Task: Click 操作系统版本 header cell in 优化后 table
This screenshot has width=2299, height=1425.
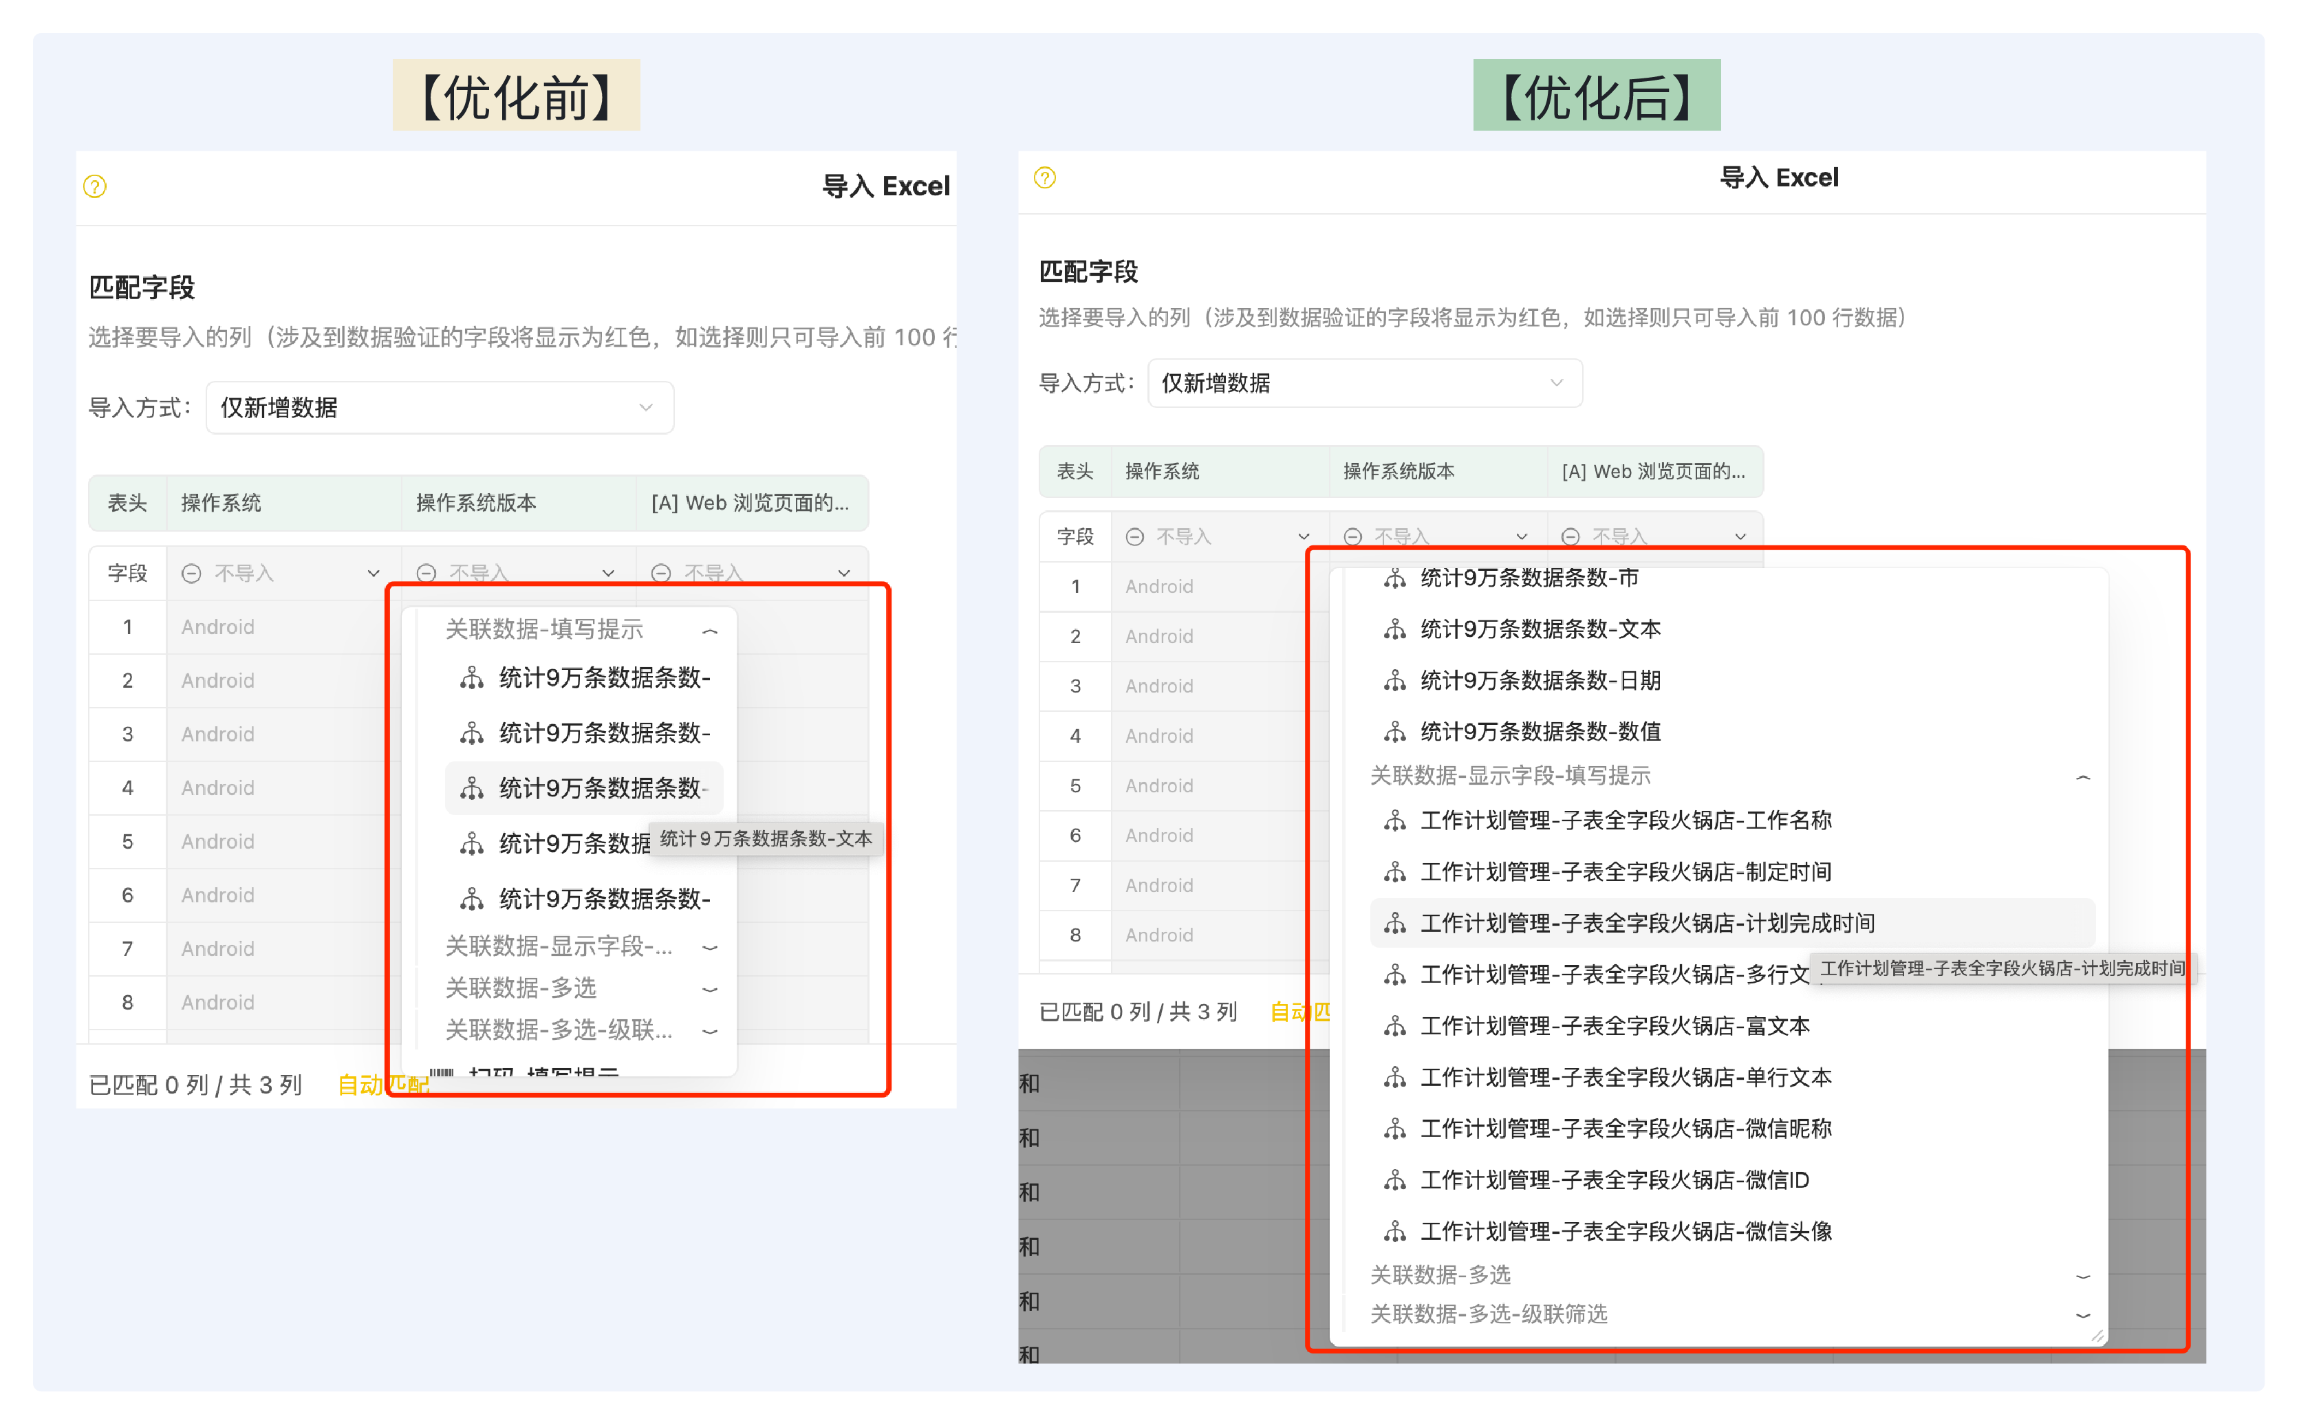Action: pos(1438,471)
